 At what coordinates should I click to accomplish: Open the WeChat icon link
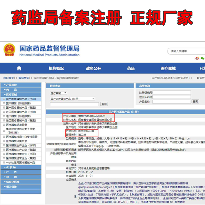(x=203, y=58)
